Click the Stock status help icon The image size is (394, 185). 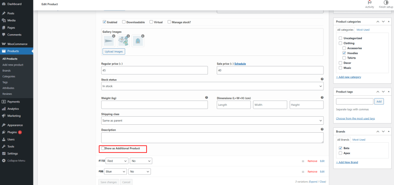point(322,80)
